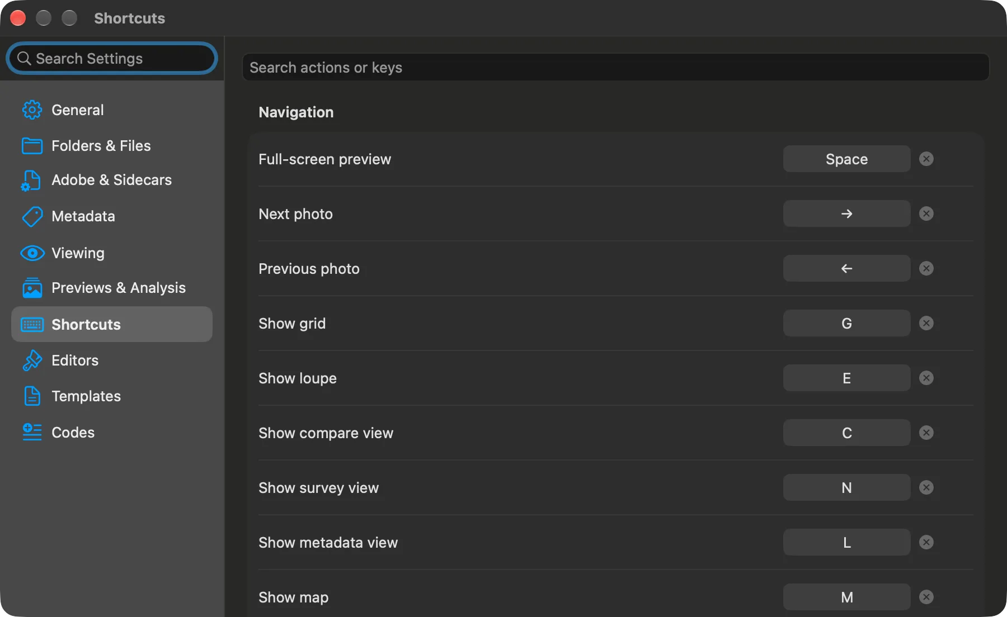This screenshot has width=1007, height=617.
Task: Open the Codes section label
Action: coord(73,433)
